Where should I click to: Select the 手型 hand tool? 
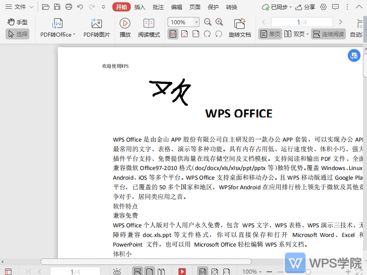17,22
